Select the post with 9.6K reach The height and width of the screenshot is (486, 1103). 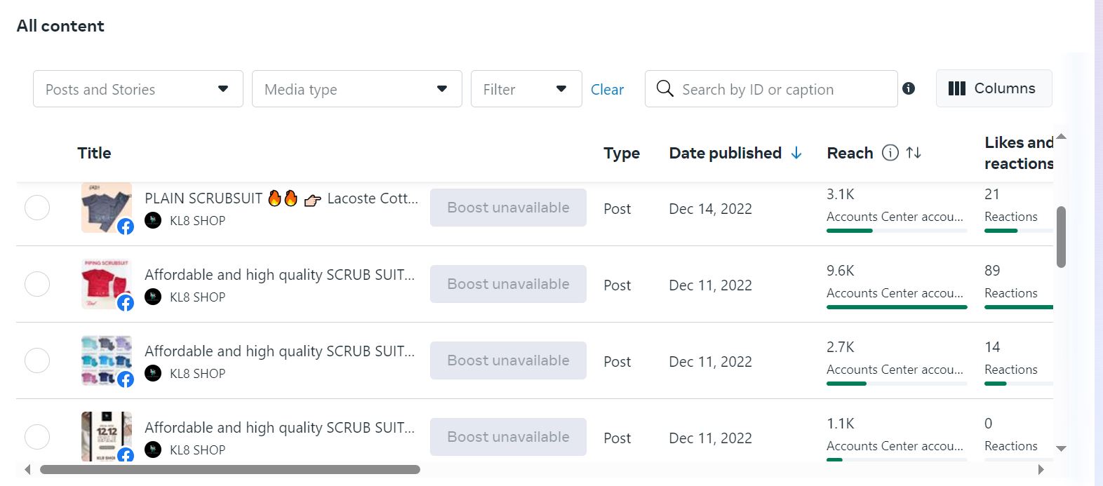(37, 284)
